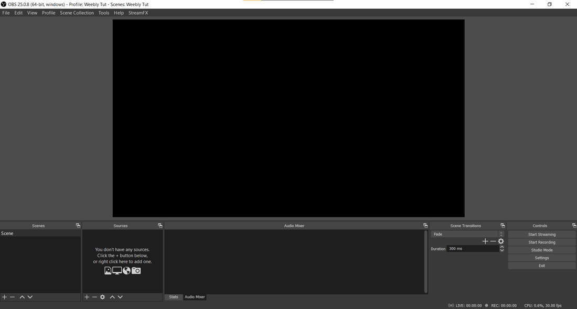Open OBS Settings

(x=541, y=258)
